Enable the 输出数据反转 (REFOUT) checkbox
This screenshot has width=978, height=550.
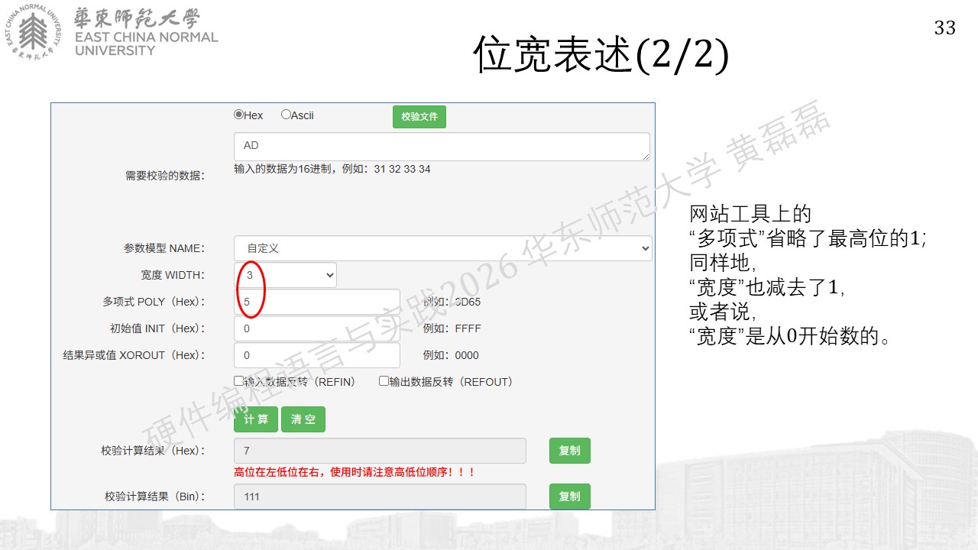384,381
